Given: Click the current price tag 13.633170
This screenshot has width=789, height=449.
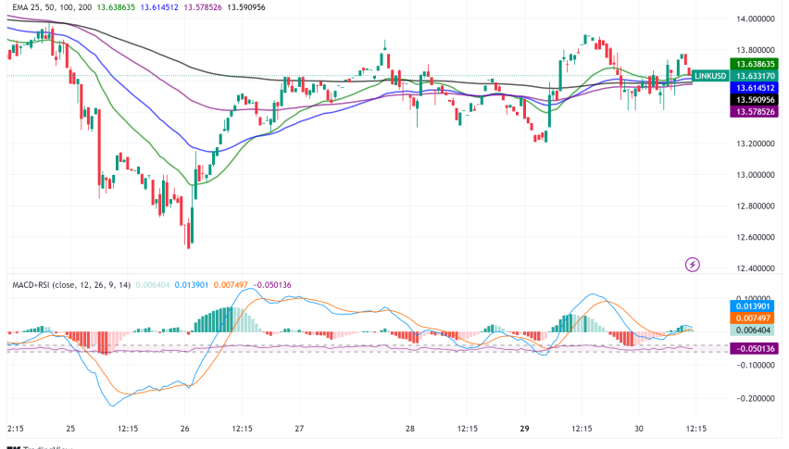Looking at the screenshot, I should tap(755, 76).
